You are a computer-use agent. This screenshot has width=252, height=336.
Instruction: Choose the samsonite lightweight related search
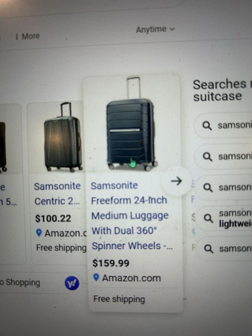pos(227,218)
